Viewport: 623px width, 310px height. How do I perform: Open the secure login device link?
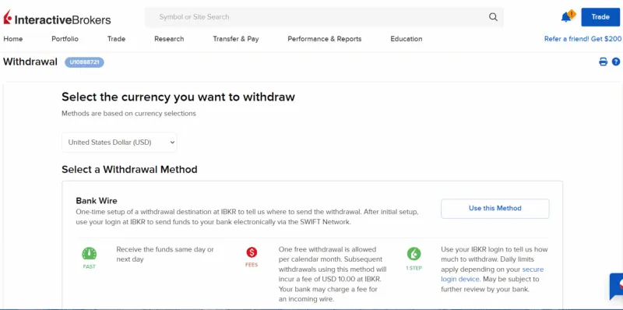point(492,274)
